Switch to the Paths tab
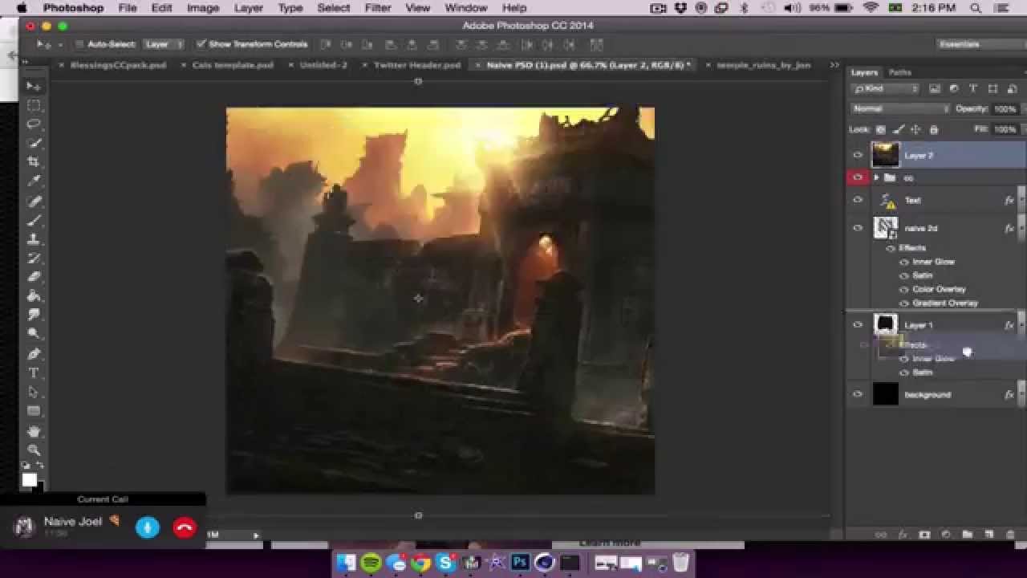This screenshot has width=1027, height=578. pyautogui.click(x=899, y=72)
